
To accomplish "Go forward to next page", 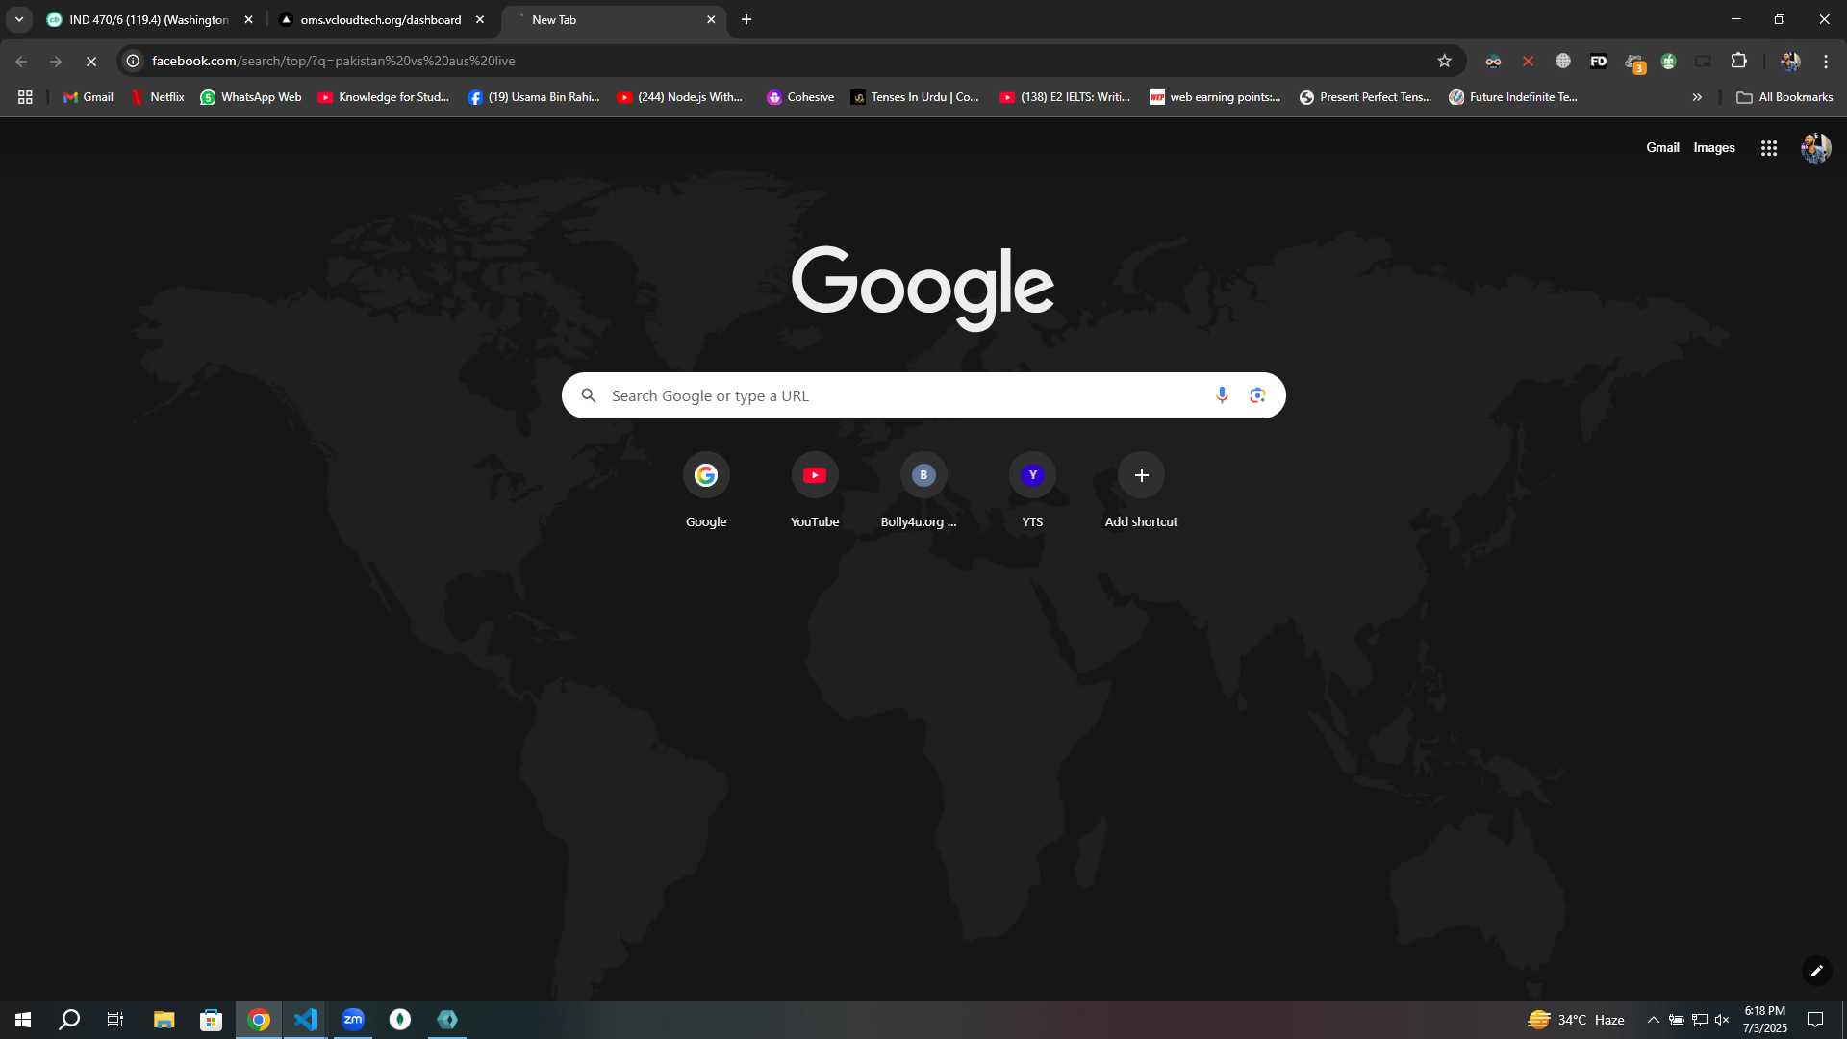I will click(56, 61).
